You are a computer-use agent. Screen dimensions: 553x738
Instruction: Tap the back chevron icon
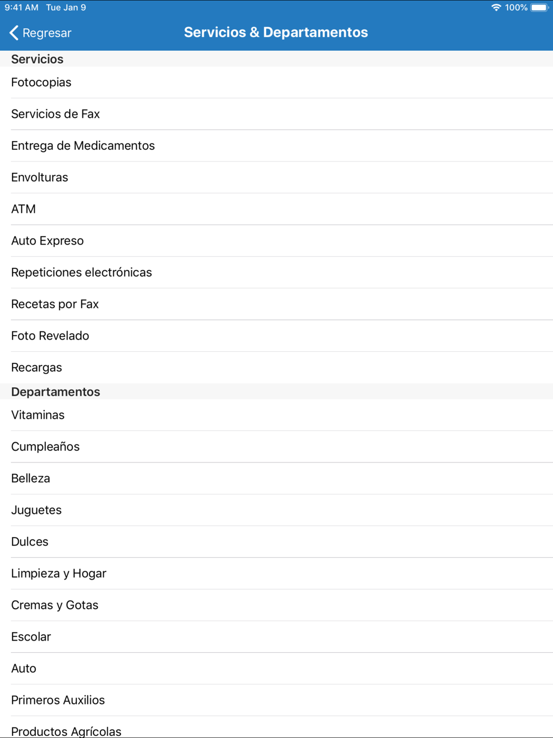pos(14,33)
